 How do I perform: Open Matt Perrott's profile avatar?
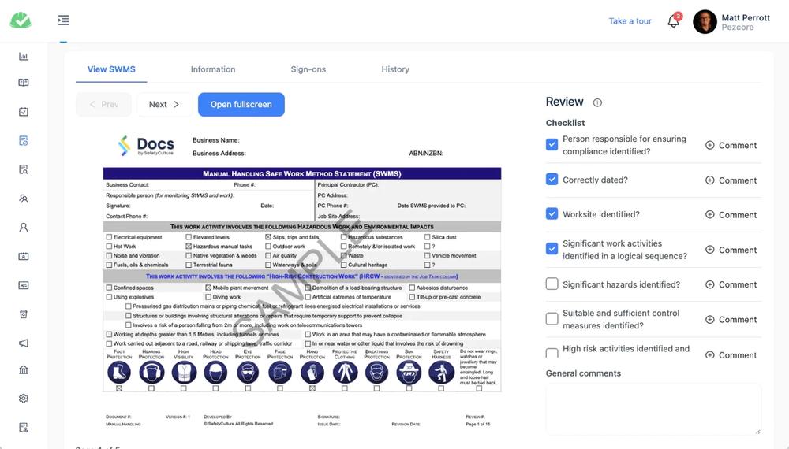(x=705, y=21)
